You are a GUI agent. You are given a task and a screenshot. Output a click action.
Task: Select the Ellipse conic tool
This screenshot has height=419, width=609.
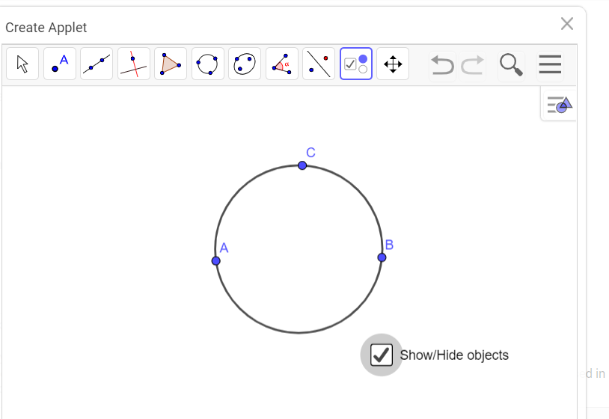tap(245, 64)
